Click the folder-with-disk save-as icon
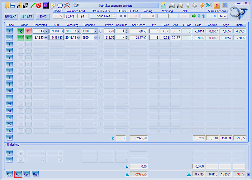The height and width of the screenshot is (180, 252). [20, 5]
